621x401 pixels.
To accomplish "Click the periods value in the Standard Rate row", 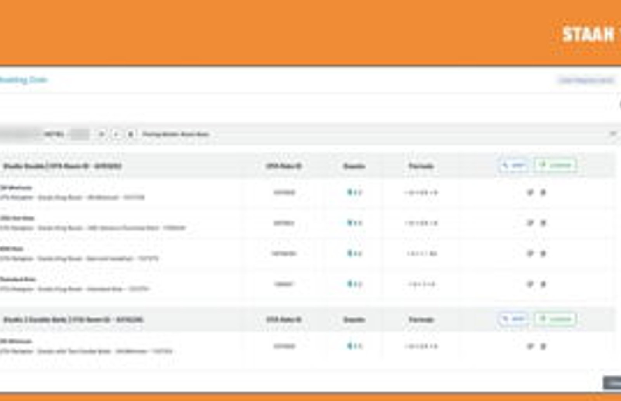I will [422, 284].
